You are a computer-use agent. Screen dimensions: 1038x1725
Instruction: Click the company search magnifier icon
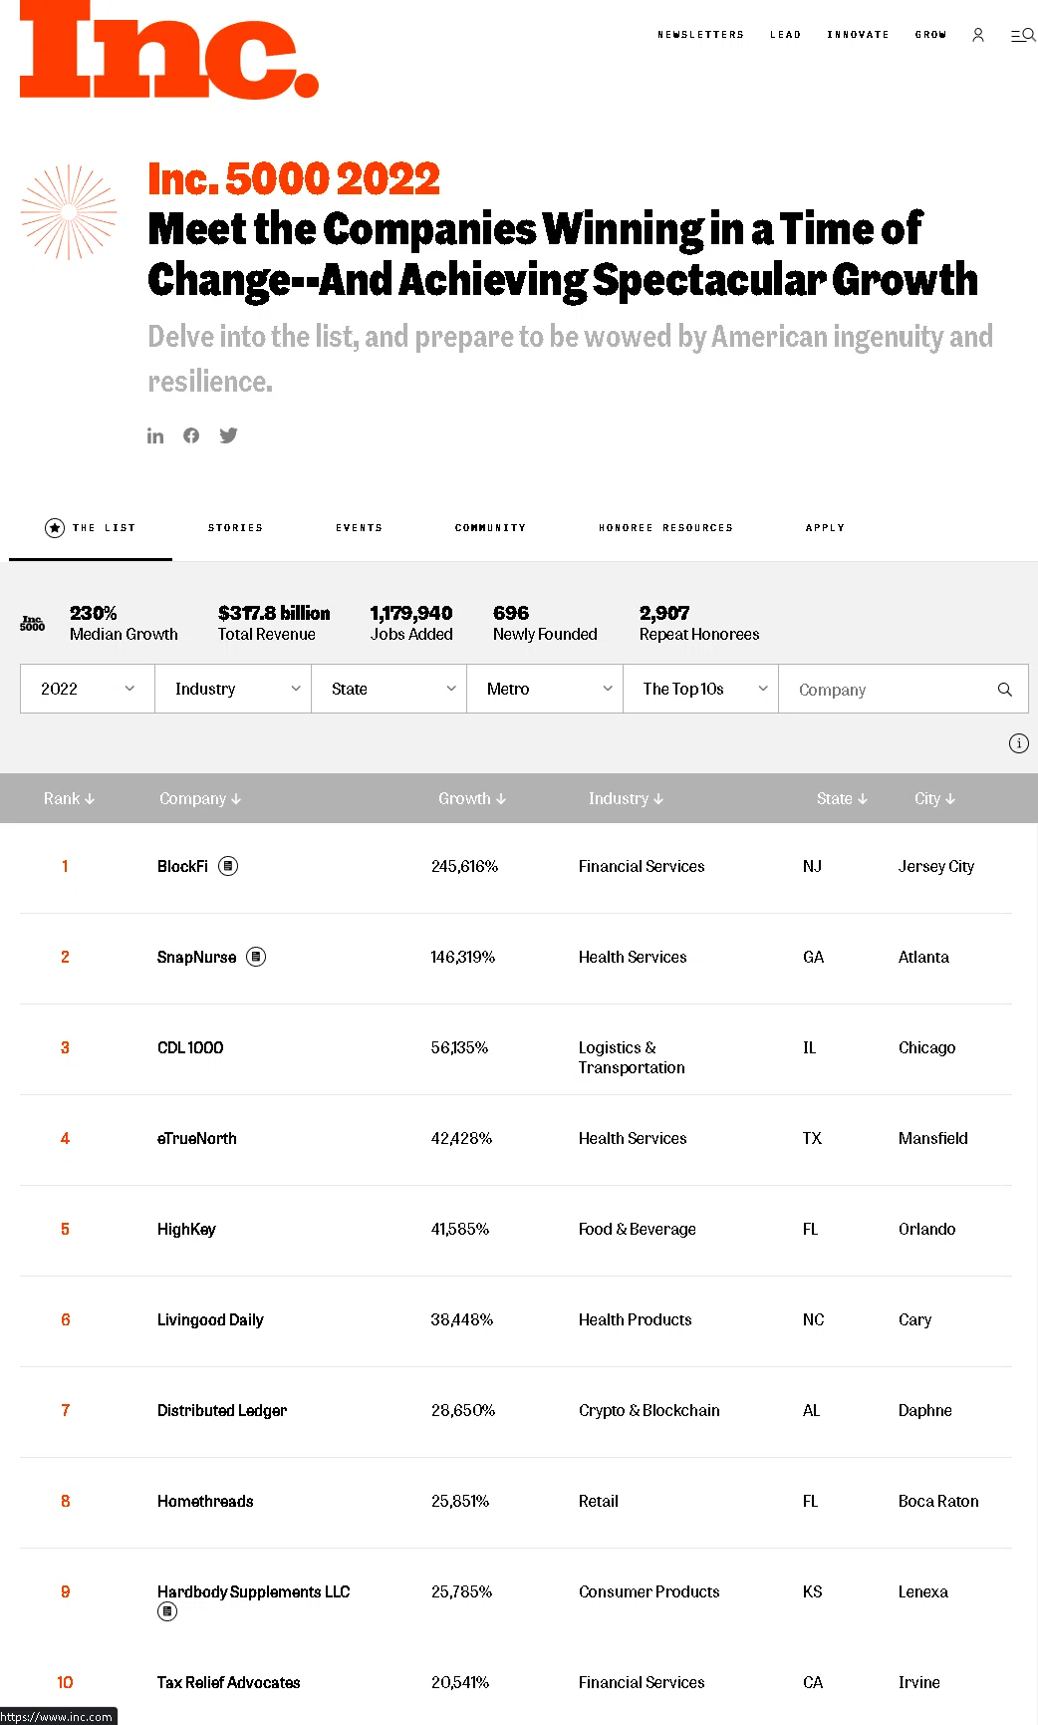[x=1004, y=690]
